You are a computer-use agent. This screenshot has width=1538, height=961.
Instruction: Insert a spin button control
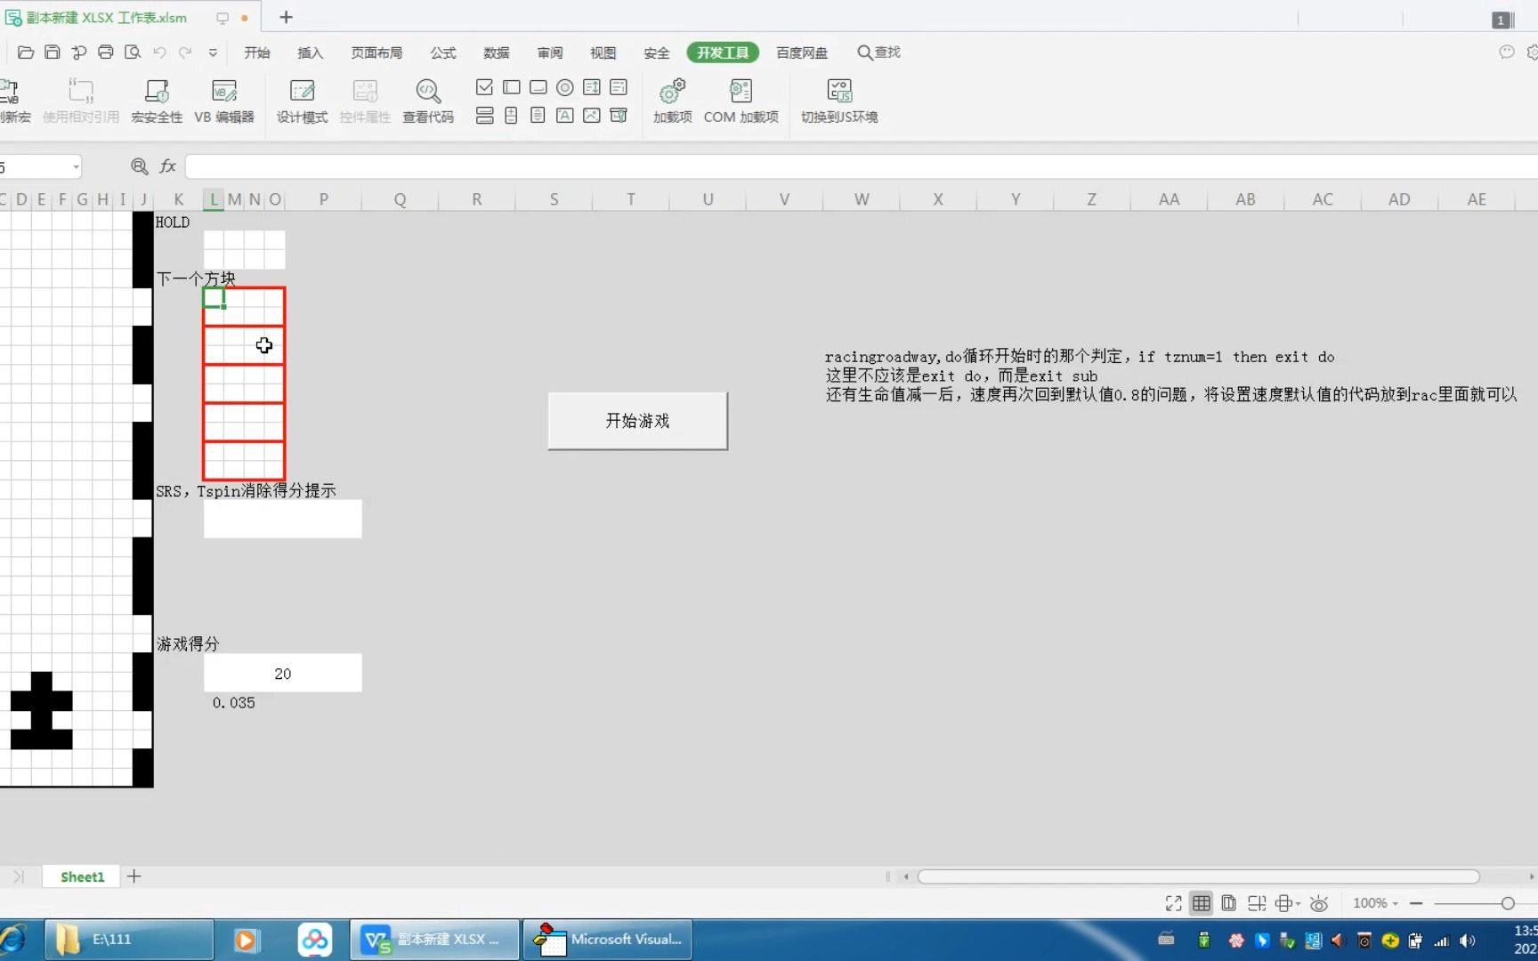(511, 116)
